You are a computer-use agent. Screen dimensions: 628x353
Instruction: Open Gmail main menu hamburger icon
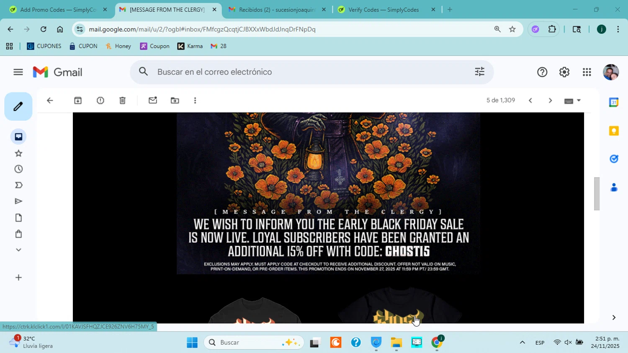(x=18, y=72)
